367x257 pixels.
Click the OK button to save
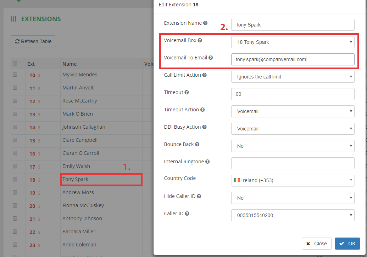[347, 244]
